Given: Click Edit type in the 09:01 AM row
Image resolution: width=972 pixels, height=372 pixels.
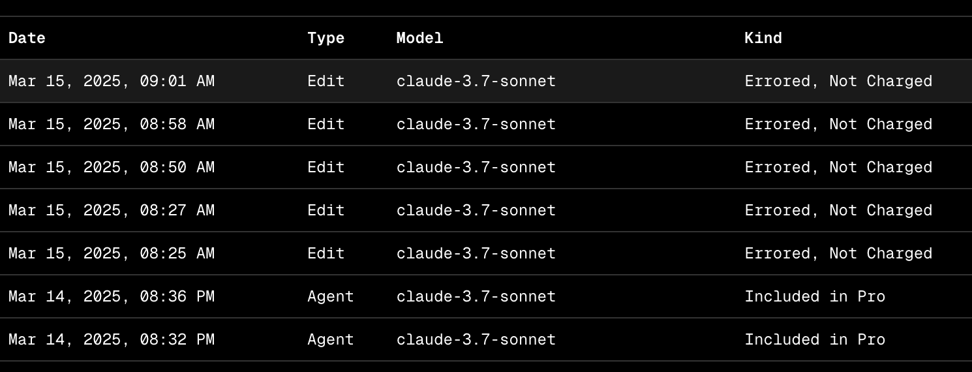Looking at the screenshot, I should tap(326, 81).
